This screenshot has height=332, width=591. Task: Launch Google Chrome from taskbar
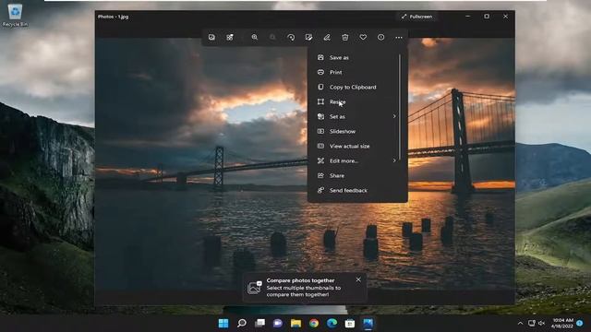click(x=314, y=324)
